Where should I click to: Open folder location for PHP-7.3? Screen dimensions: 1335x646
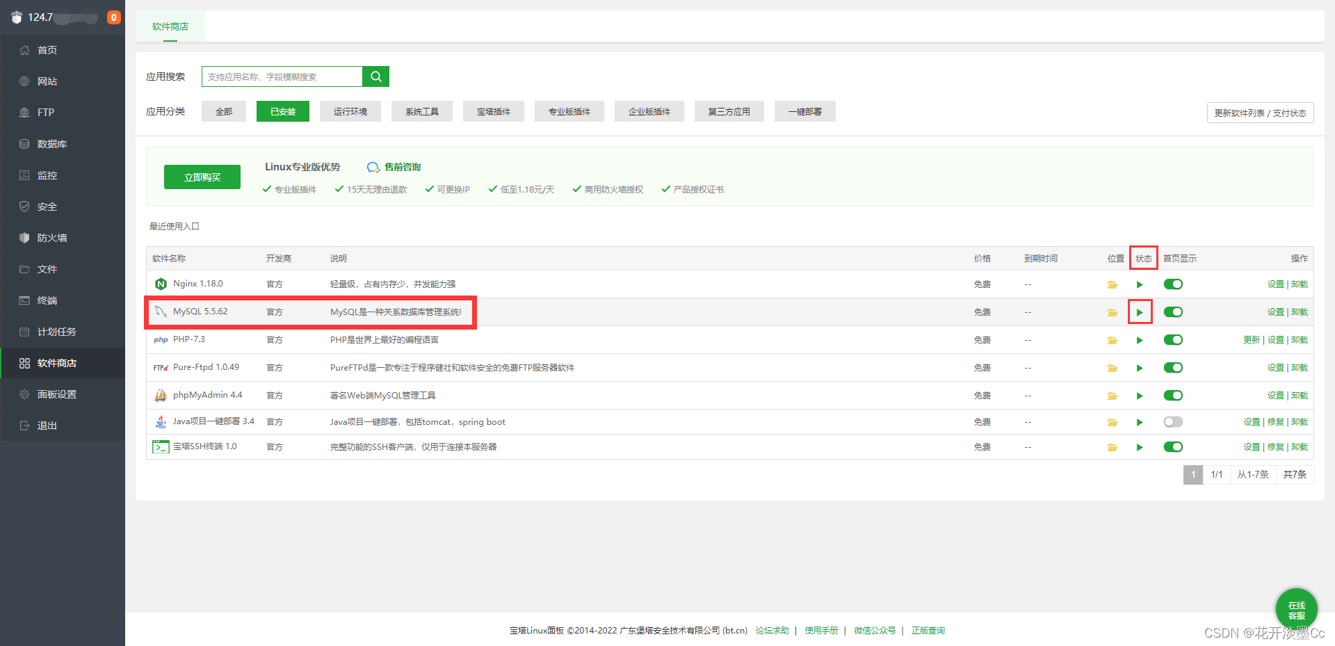click(1112, 340)
